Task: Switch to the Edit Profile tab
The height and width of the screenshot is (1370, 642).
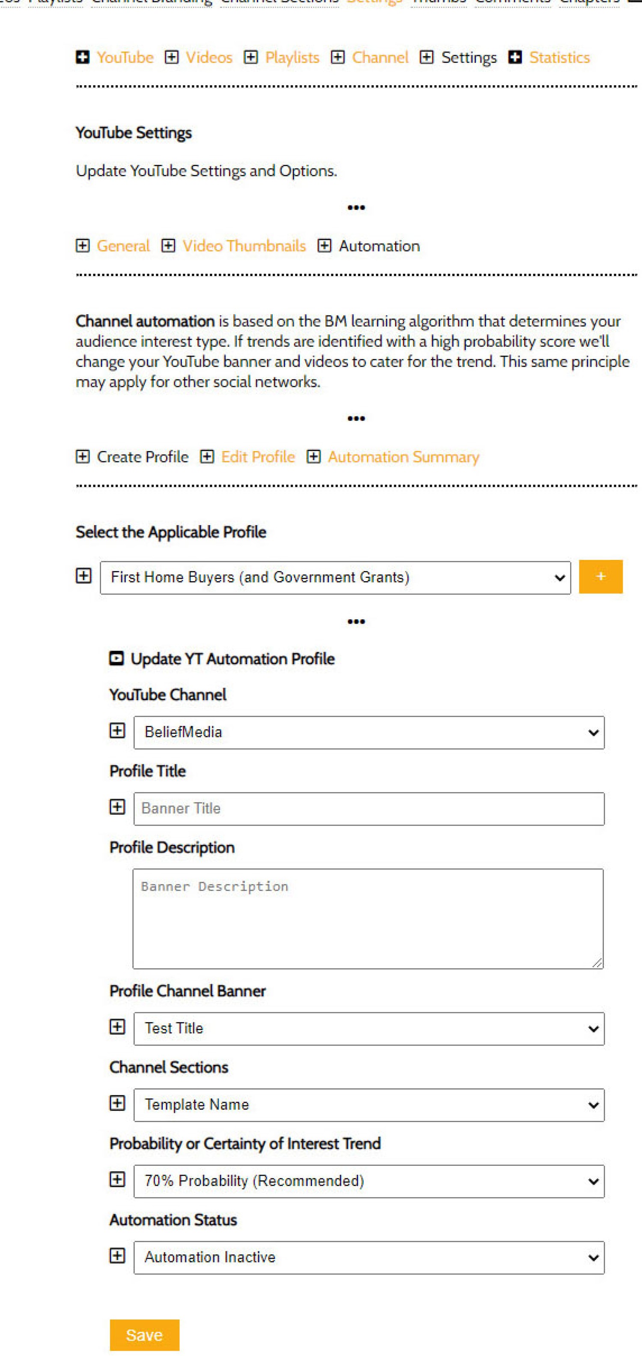Action: click(x=258, y=457)
